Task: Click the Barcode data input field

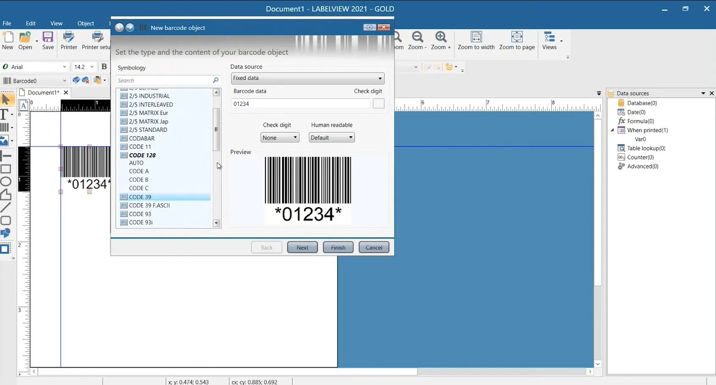Action: (x=300, y=103)
